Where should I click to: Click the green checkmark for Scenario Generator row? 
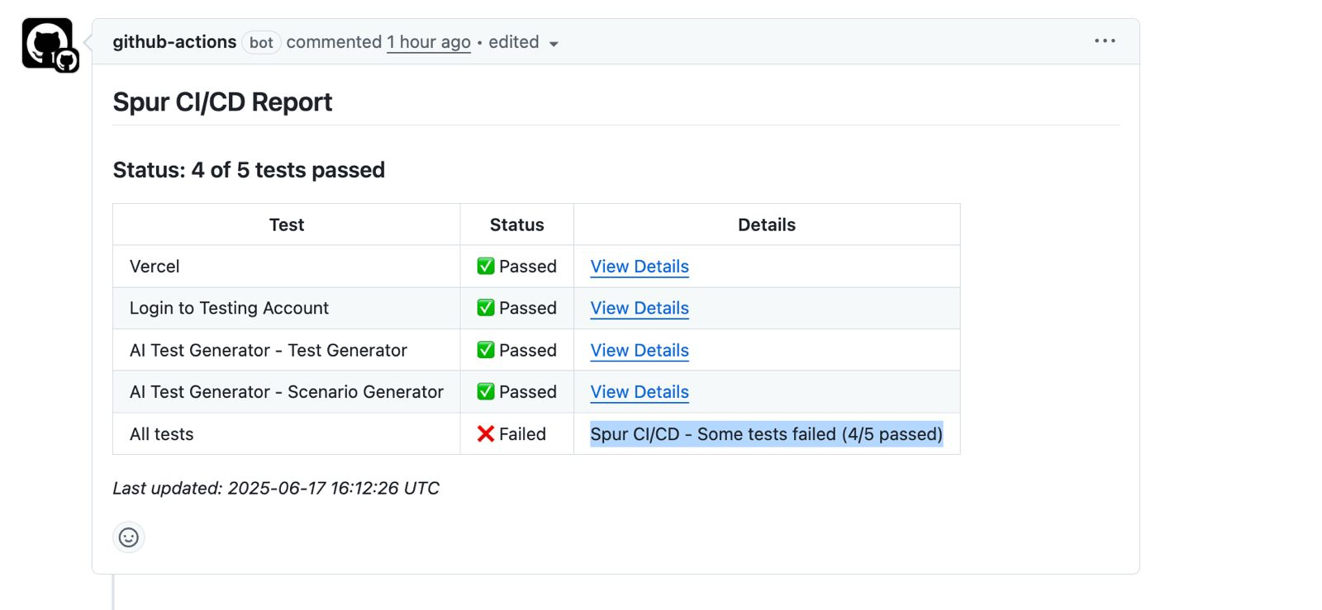tap(486, 392)
